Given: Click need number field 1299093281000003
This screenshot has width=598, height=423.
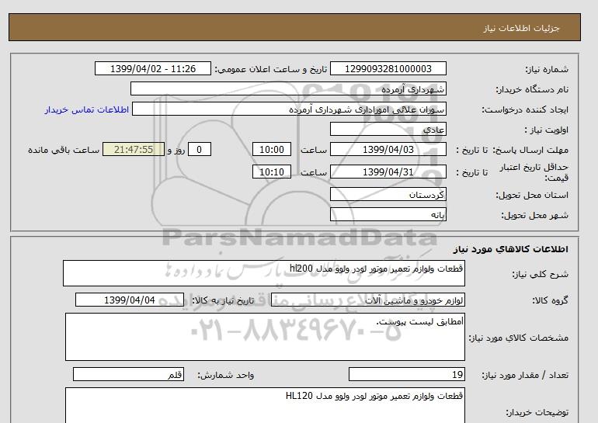Looking at the screenshot, I should point(388,68).
